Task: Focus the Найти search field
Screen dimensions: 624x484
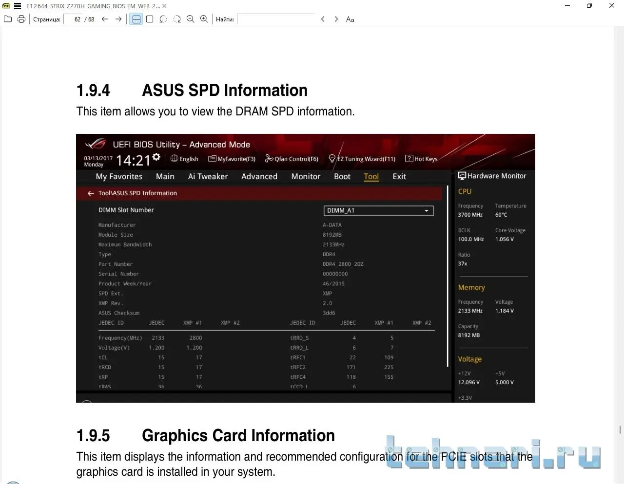Action: pyautogui.click(x=276, y=19)
